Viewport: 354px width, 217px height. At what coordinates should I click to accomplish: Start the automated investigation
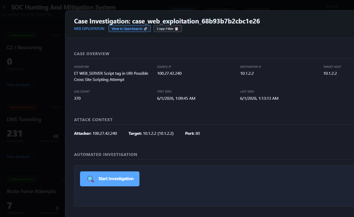pos(110,179)
